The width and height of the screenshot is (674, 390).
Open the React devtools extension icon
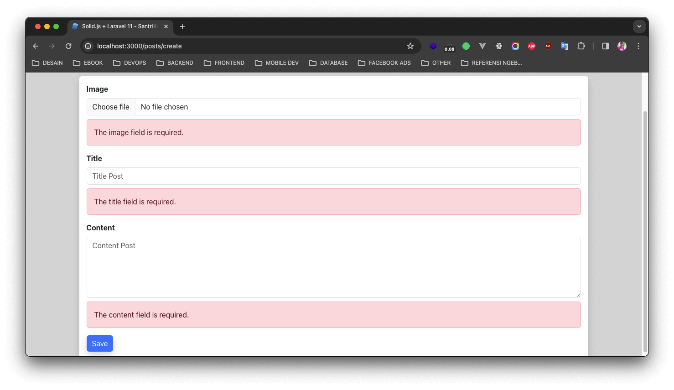pyautogui.click(x=499, y=46)
